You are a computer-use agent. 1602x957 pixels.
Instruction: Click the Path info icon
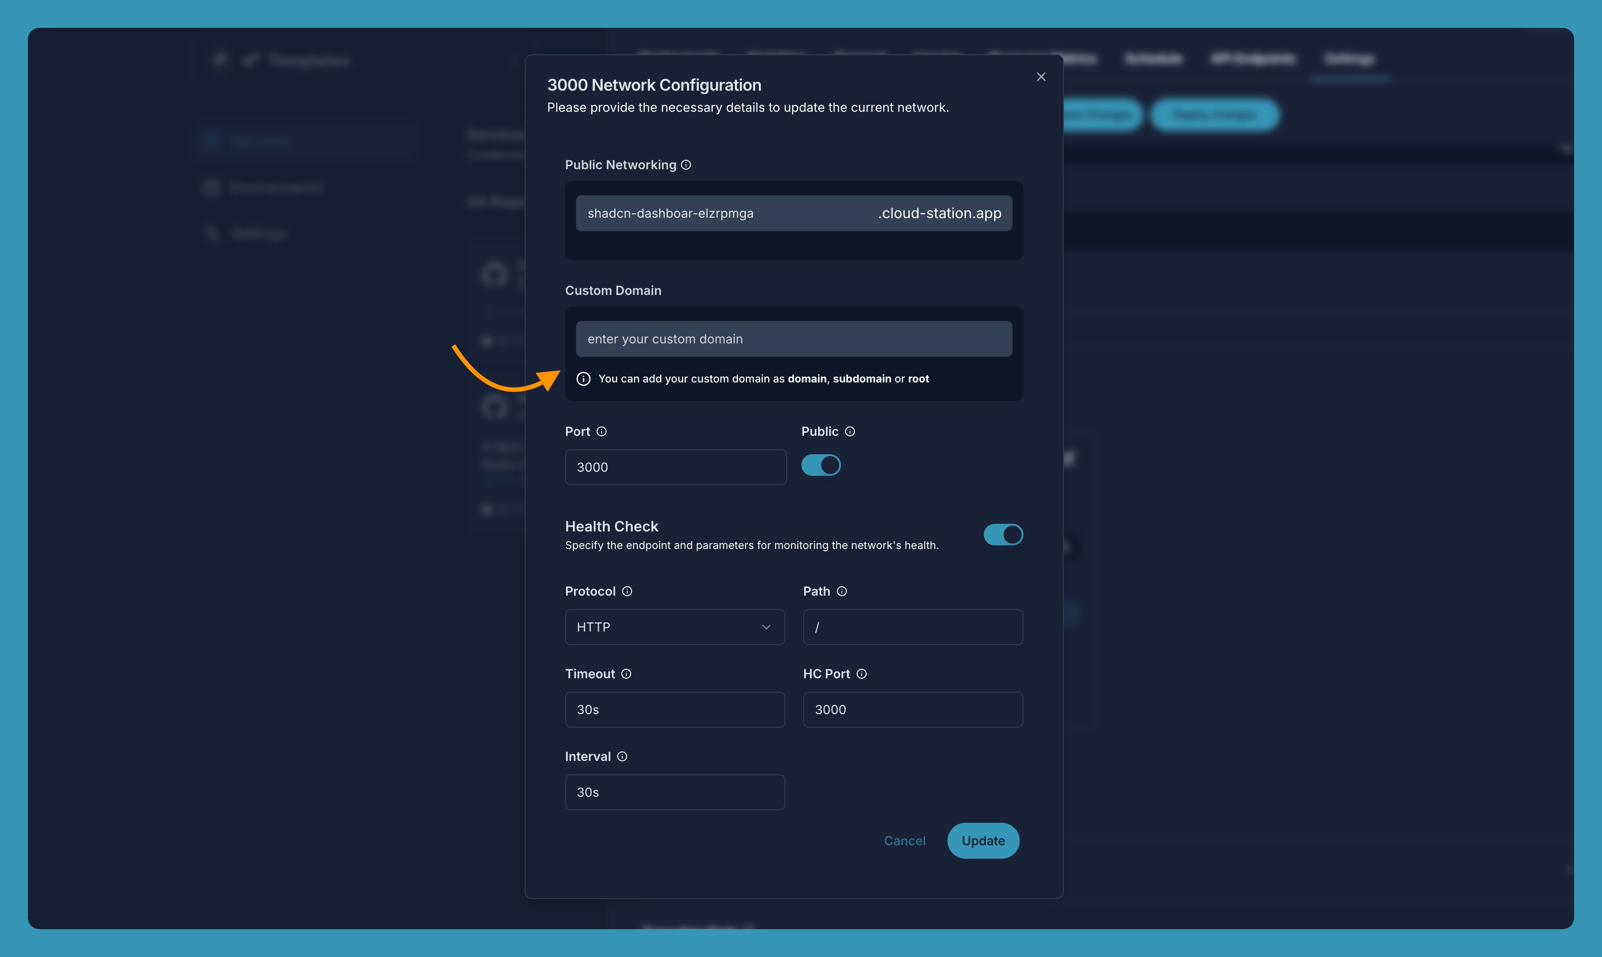pyautogui.click(x=842, y=591)
